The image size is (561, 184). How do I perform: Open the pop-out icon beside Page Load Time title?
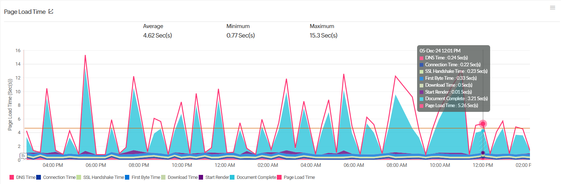(51, 12)
